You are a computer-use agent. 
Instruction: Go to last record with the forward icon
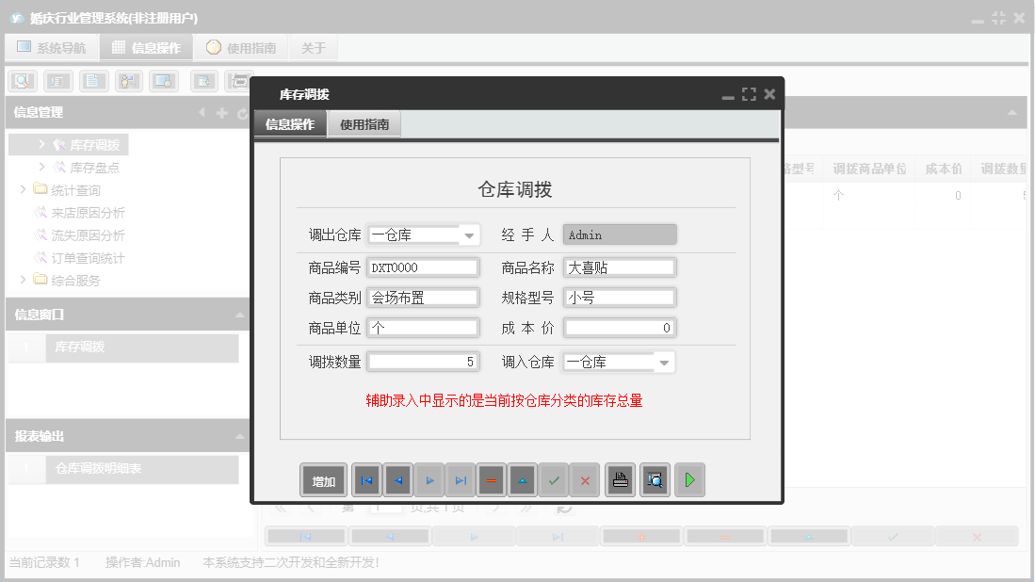click(x=461, y=479)
